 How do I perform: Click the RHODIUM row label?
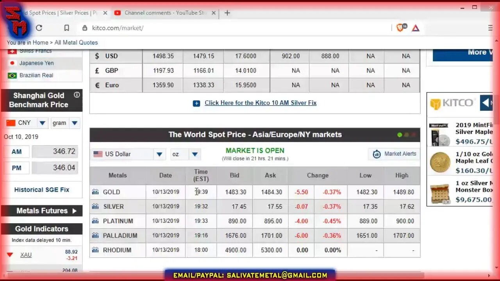tap(117, 250)
